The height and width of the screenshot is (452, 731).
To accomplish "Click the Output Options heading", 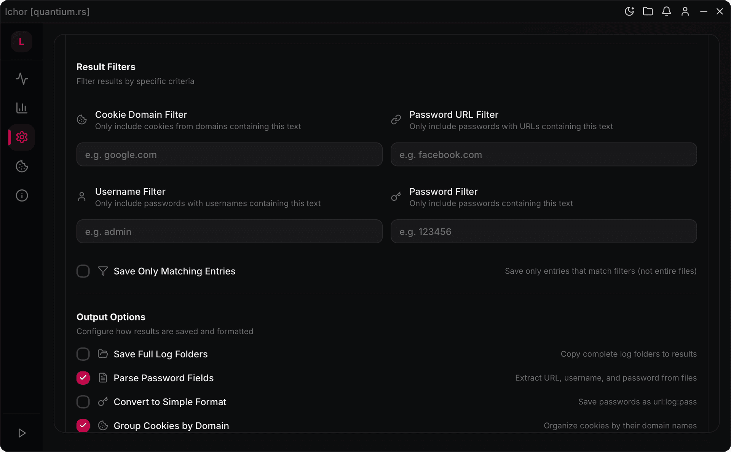I will pos(111,317).
